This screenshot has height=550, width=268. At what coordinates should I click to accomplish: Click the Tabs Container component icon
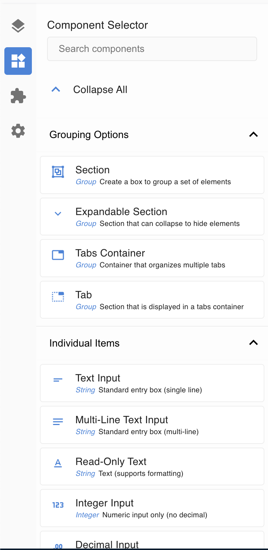click(58, 255)
